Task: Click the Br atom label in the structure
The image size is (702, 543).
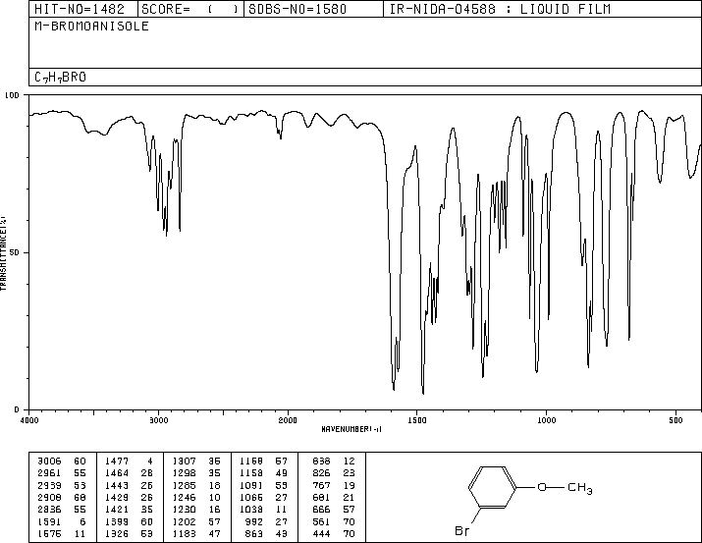Action: click(462, 531)
